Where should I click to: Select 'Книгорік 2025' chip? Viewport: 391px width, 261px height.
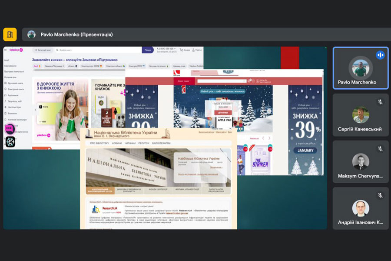point(137,66)
